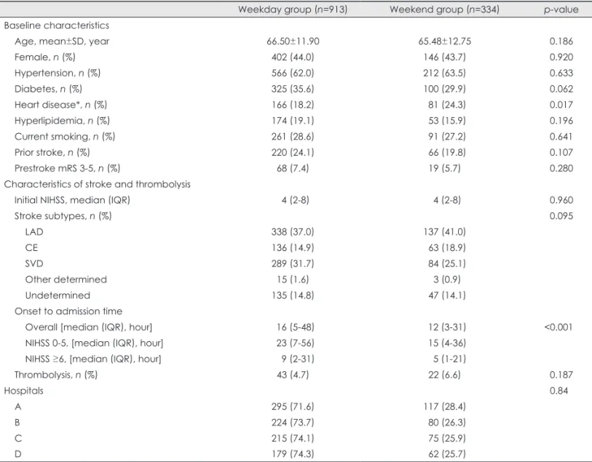Click hospital 'D' row label
592x462 pixels.
(x=17, y=454)
